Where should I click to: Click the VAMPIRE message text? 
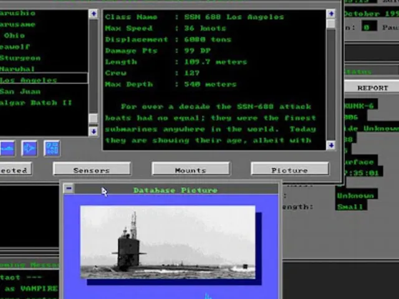pyautogui.click(x=39, y=288)
